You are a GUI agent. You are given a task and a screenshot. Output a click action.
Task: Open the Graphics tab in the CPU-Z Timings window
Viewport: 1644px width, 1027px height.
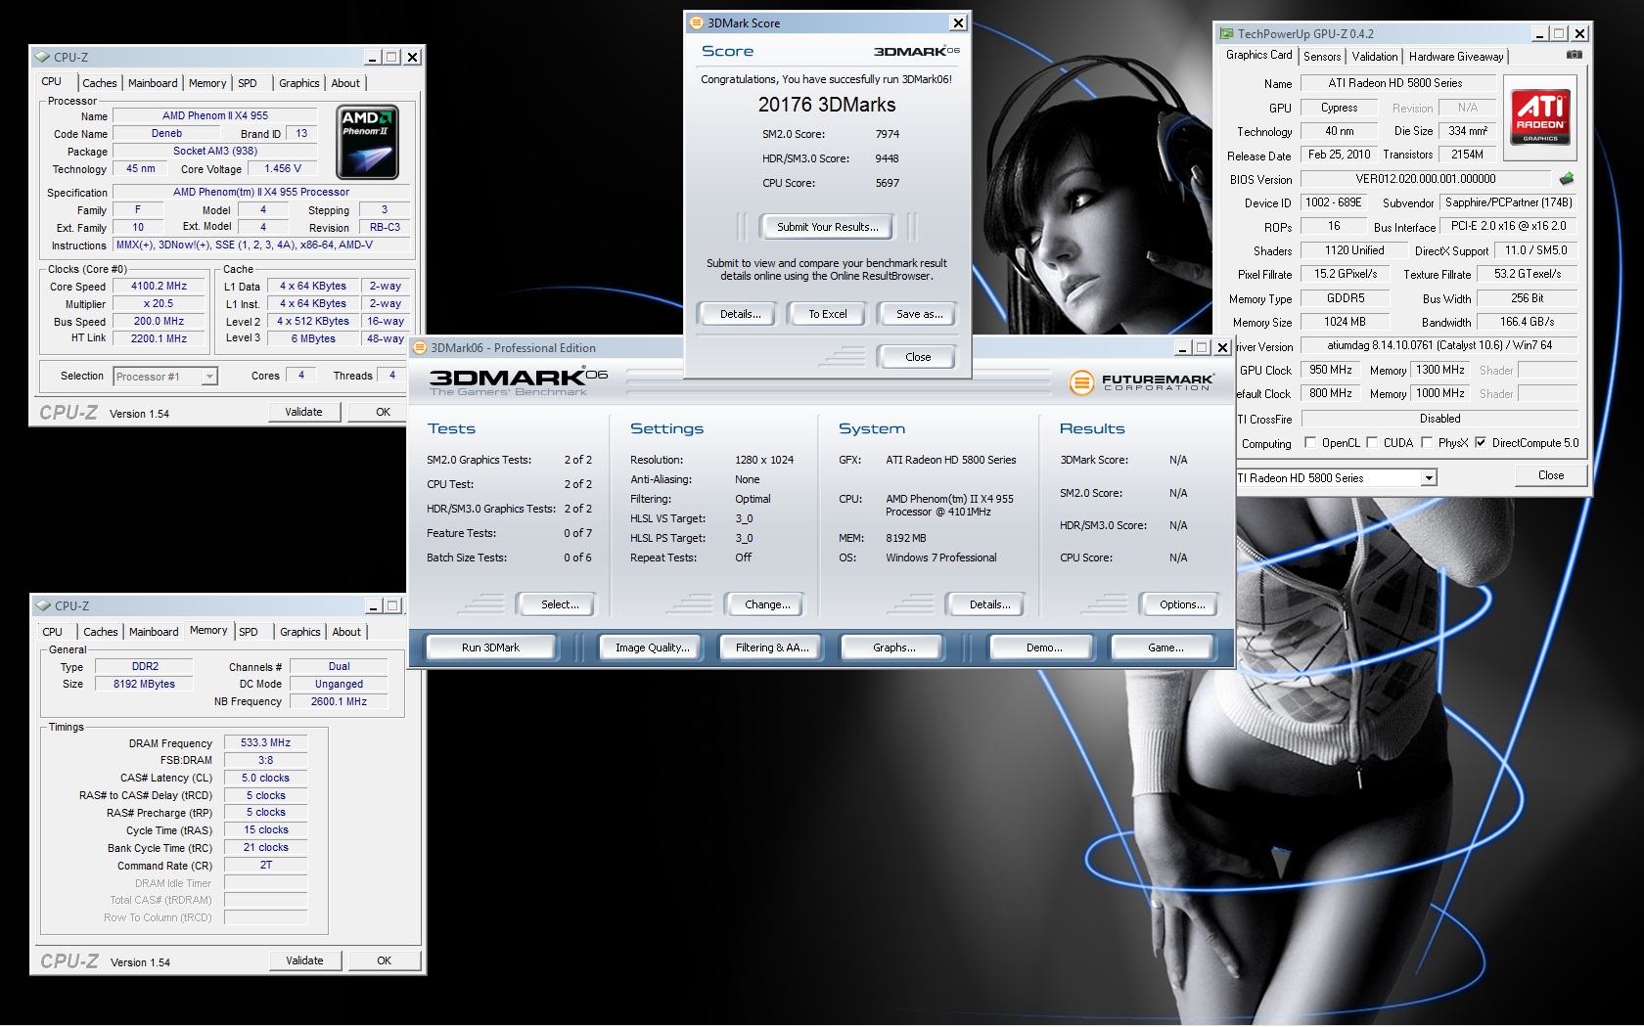pos(300,632)
